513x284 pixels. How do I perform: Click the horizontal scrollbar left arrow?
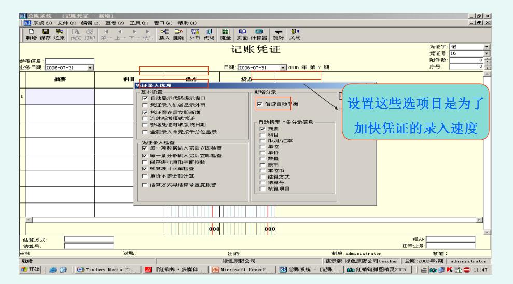29,220
